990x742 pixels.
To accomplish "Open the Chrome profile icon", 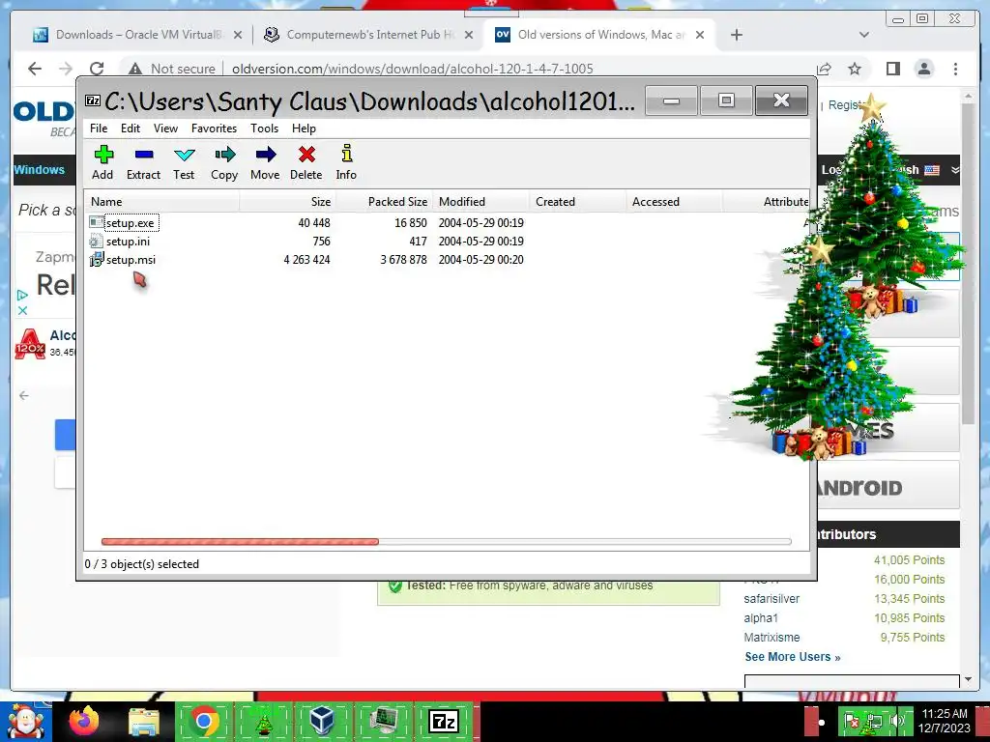I will pyautogui.click(x=924, y=69).
